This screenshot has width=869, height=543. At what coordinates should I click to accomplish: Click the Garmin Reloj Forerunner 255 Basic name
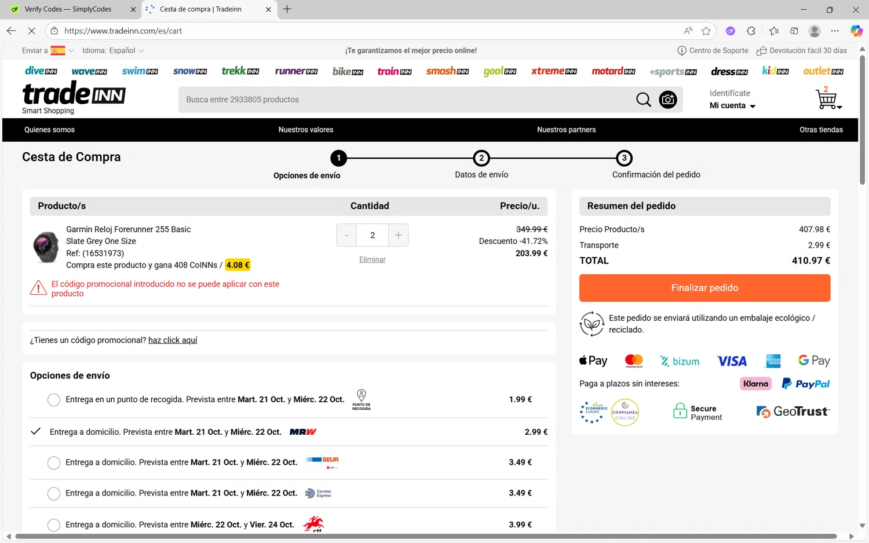point(128,229)
